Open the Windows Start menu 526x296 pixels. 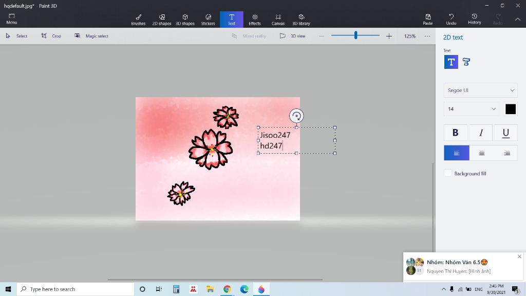tap(8, 289)
